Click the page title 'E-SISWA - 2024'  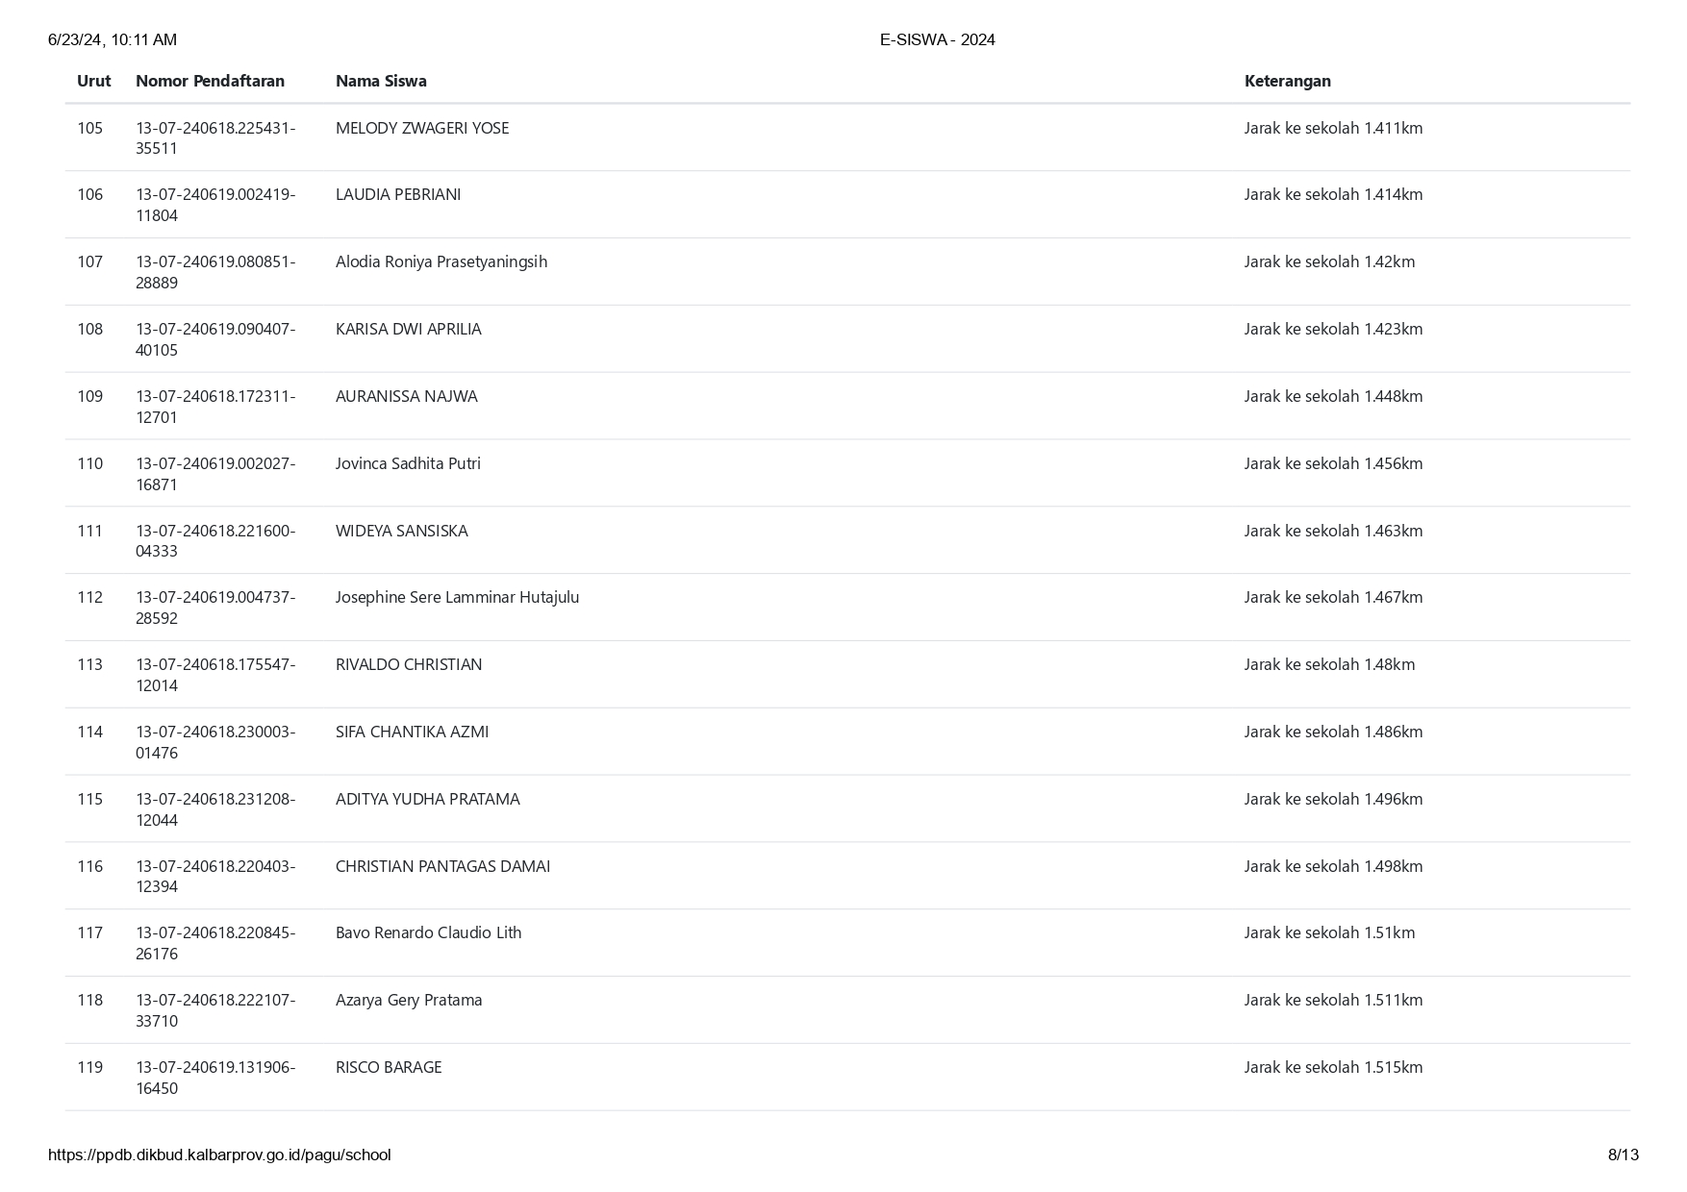pyautogui.click(x=937, y=39)
